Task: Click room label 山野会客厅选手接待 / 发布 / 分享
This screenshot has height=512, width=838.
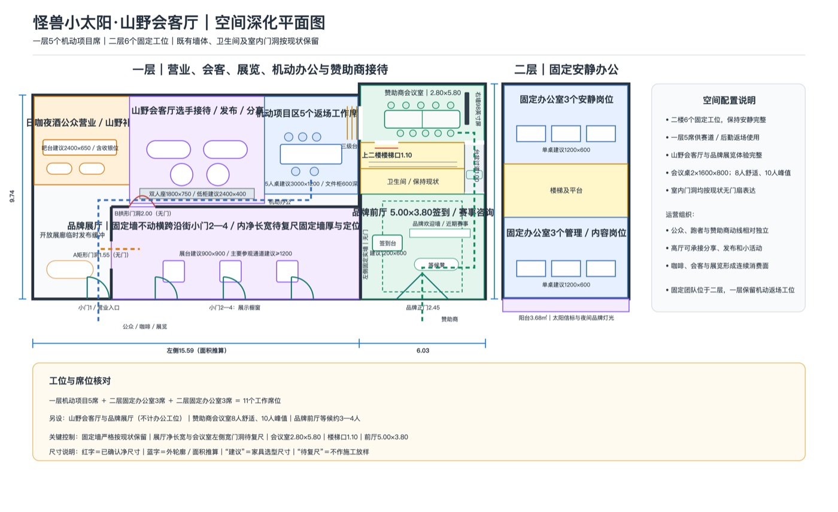Action: tap(198, 111)
